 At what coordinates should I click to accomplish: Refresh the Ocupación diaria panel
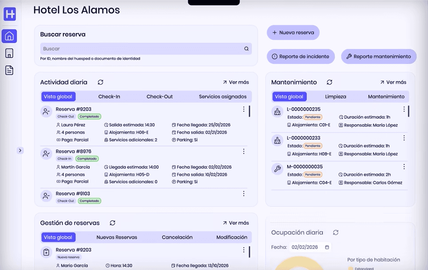click(x=336, y=232)
